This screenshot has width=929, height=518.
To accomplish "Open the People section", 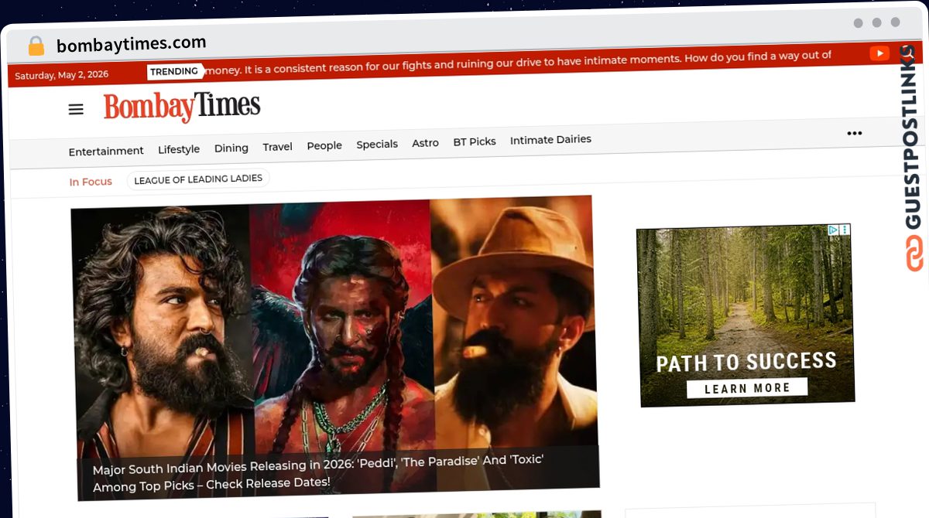I will click(324, 145).
